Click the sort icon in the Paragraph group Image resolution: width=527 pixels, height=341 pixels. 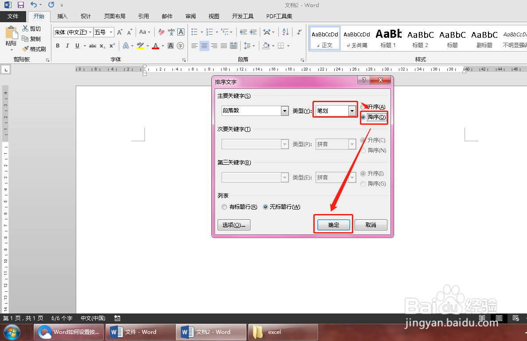tap(285, 32)
